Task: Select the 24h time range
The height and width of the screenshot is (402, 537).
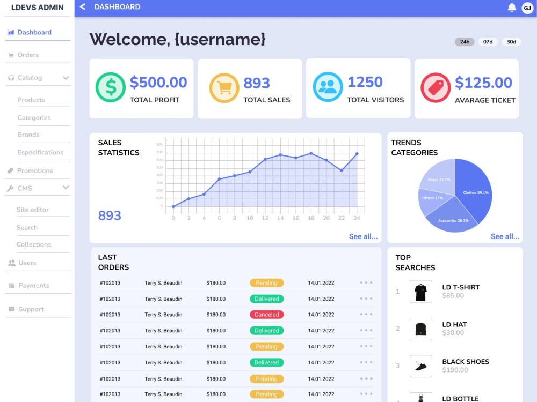Action: [465, 42]
